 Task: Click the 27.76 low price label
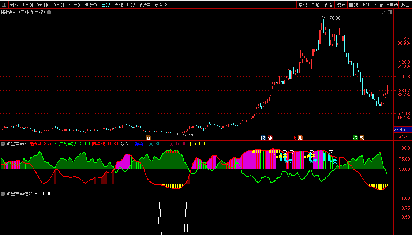coord(187,134)
